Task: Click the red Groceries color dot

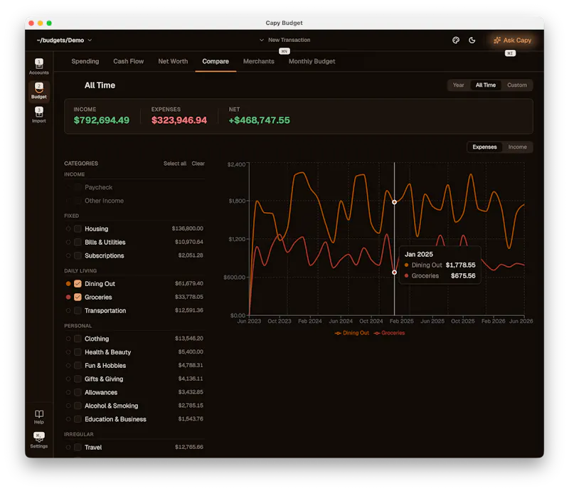Action: 68,297
